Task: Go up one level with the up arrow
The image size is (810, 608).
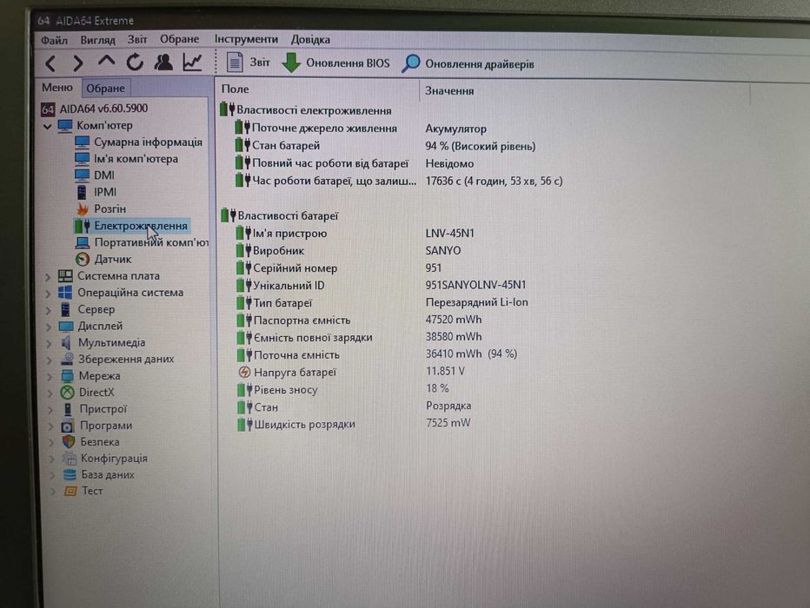Action: click(x=106, y=62)
